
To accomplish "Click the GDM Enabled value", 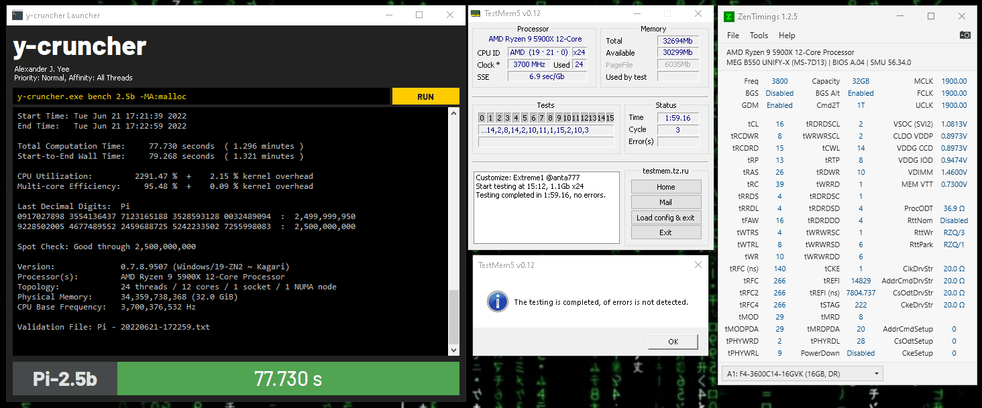I will click(x=779, y=105).
